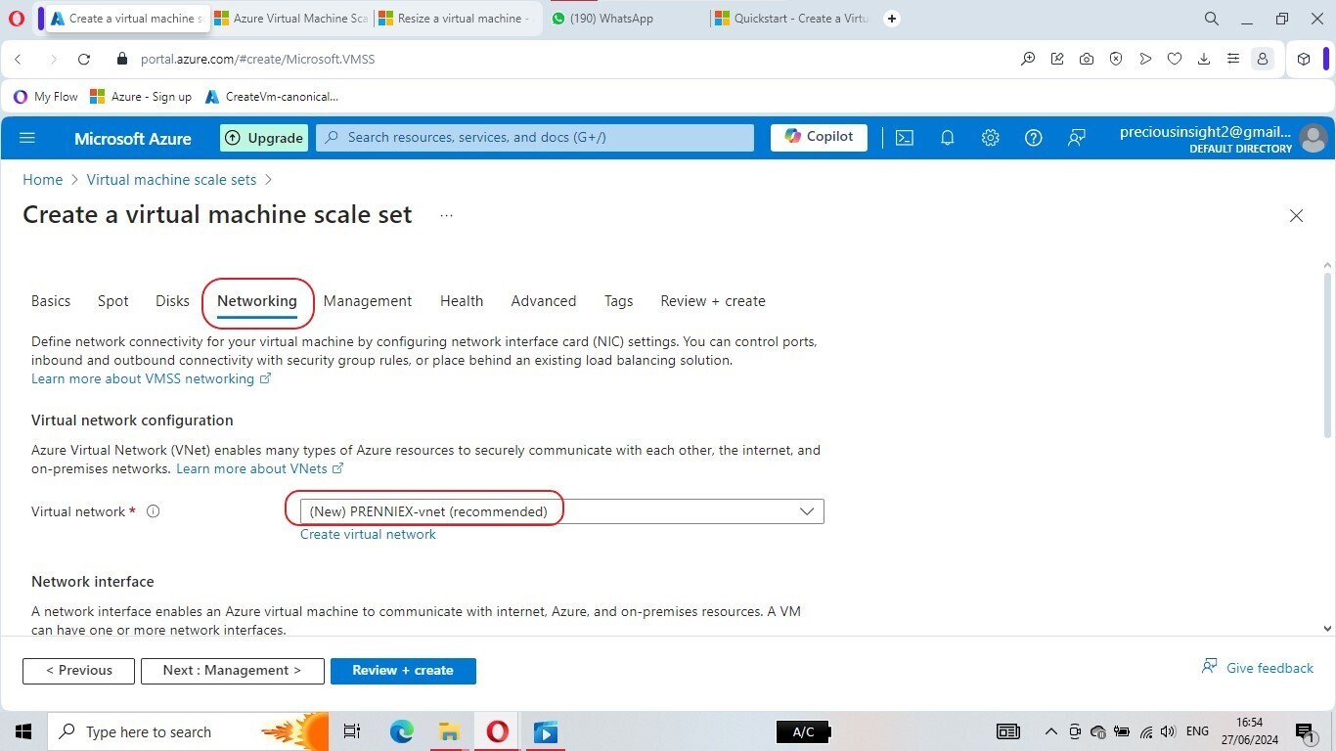
Task: Open Copilot in Azure header
Action: pyautogui.click(x=819, y=138)
